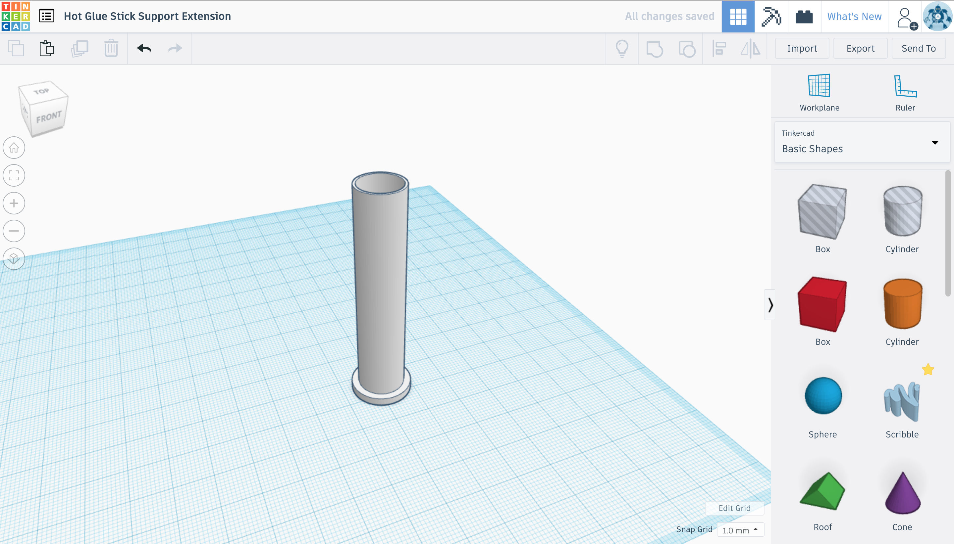Open the Basic Shapes dropdown
The width and height of the screenshot is (954, 544).
(x=862, y=142)
